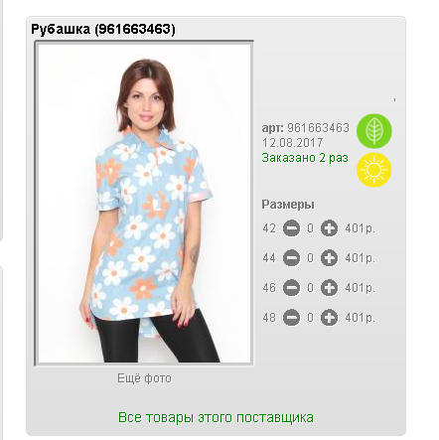Screen dimensions: 439x440
Task: Click the "Размеры" heading
Action: (x=288, y=205)
